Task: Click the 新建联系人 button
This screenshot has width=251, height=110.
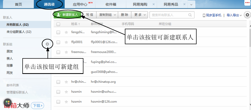Action: [x=67, y=15]
